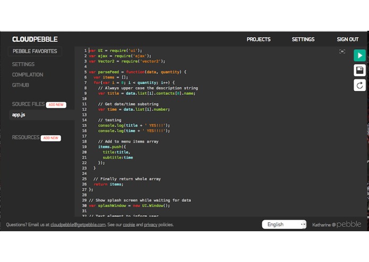Reload the file with the circular arrow icon
This screenshot has height=262, width=369.
(x=359, y=85)
